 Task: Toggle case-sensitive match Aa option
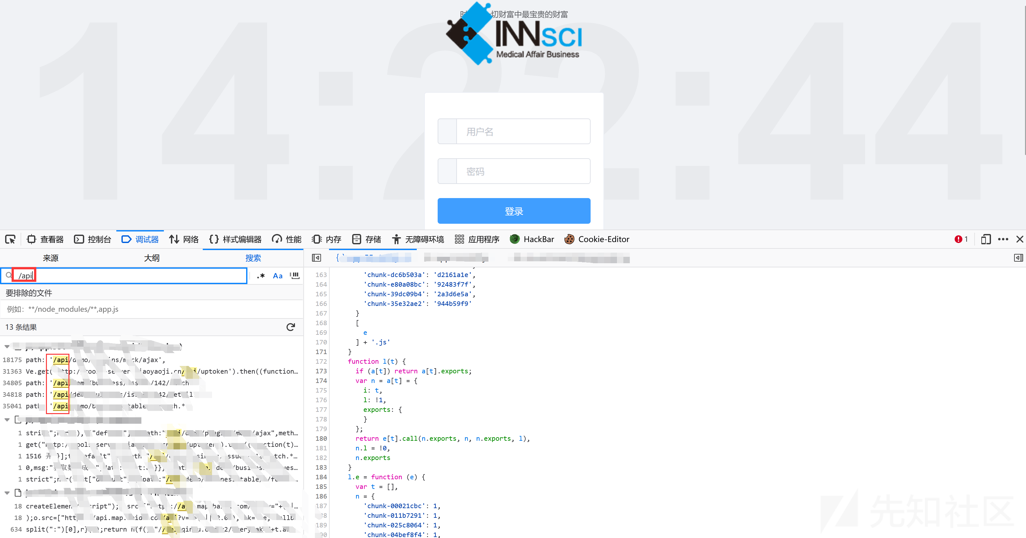[x=278, y=276]
